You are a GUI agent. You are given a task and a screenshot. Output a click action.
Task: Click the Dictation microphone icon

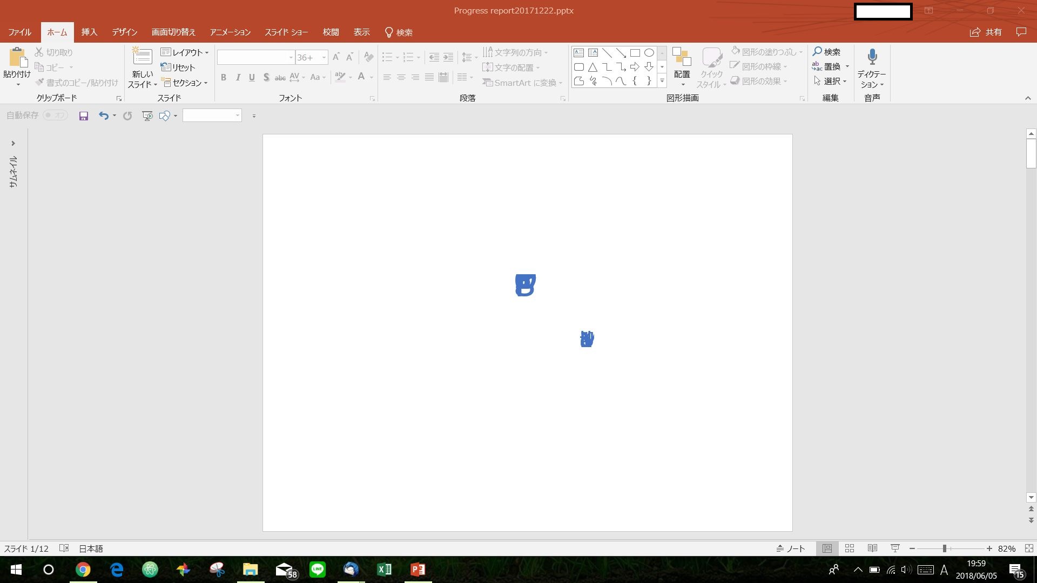[872, 57]
